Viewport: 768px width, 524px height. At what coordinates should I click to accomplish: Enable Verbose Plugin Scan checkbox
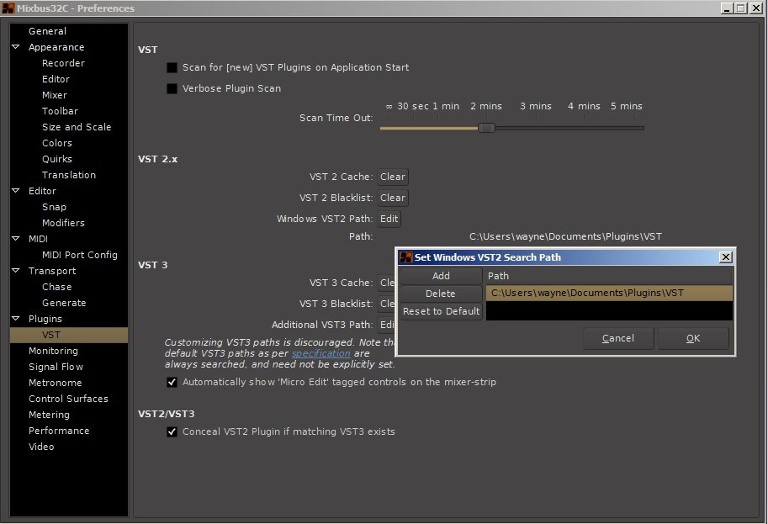click(172, 88)
